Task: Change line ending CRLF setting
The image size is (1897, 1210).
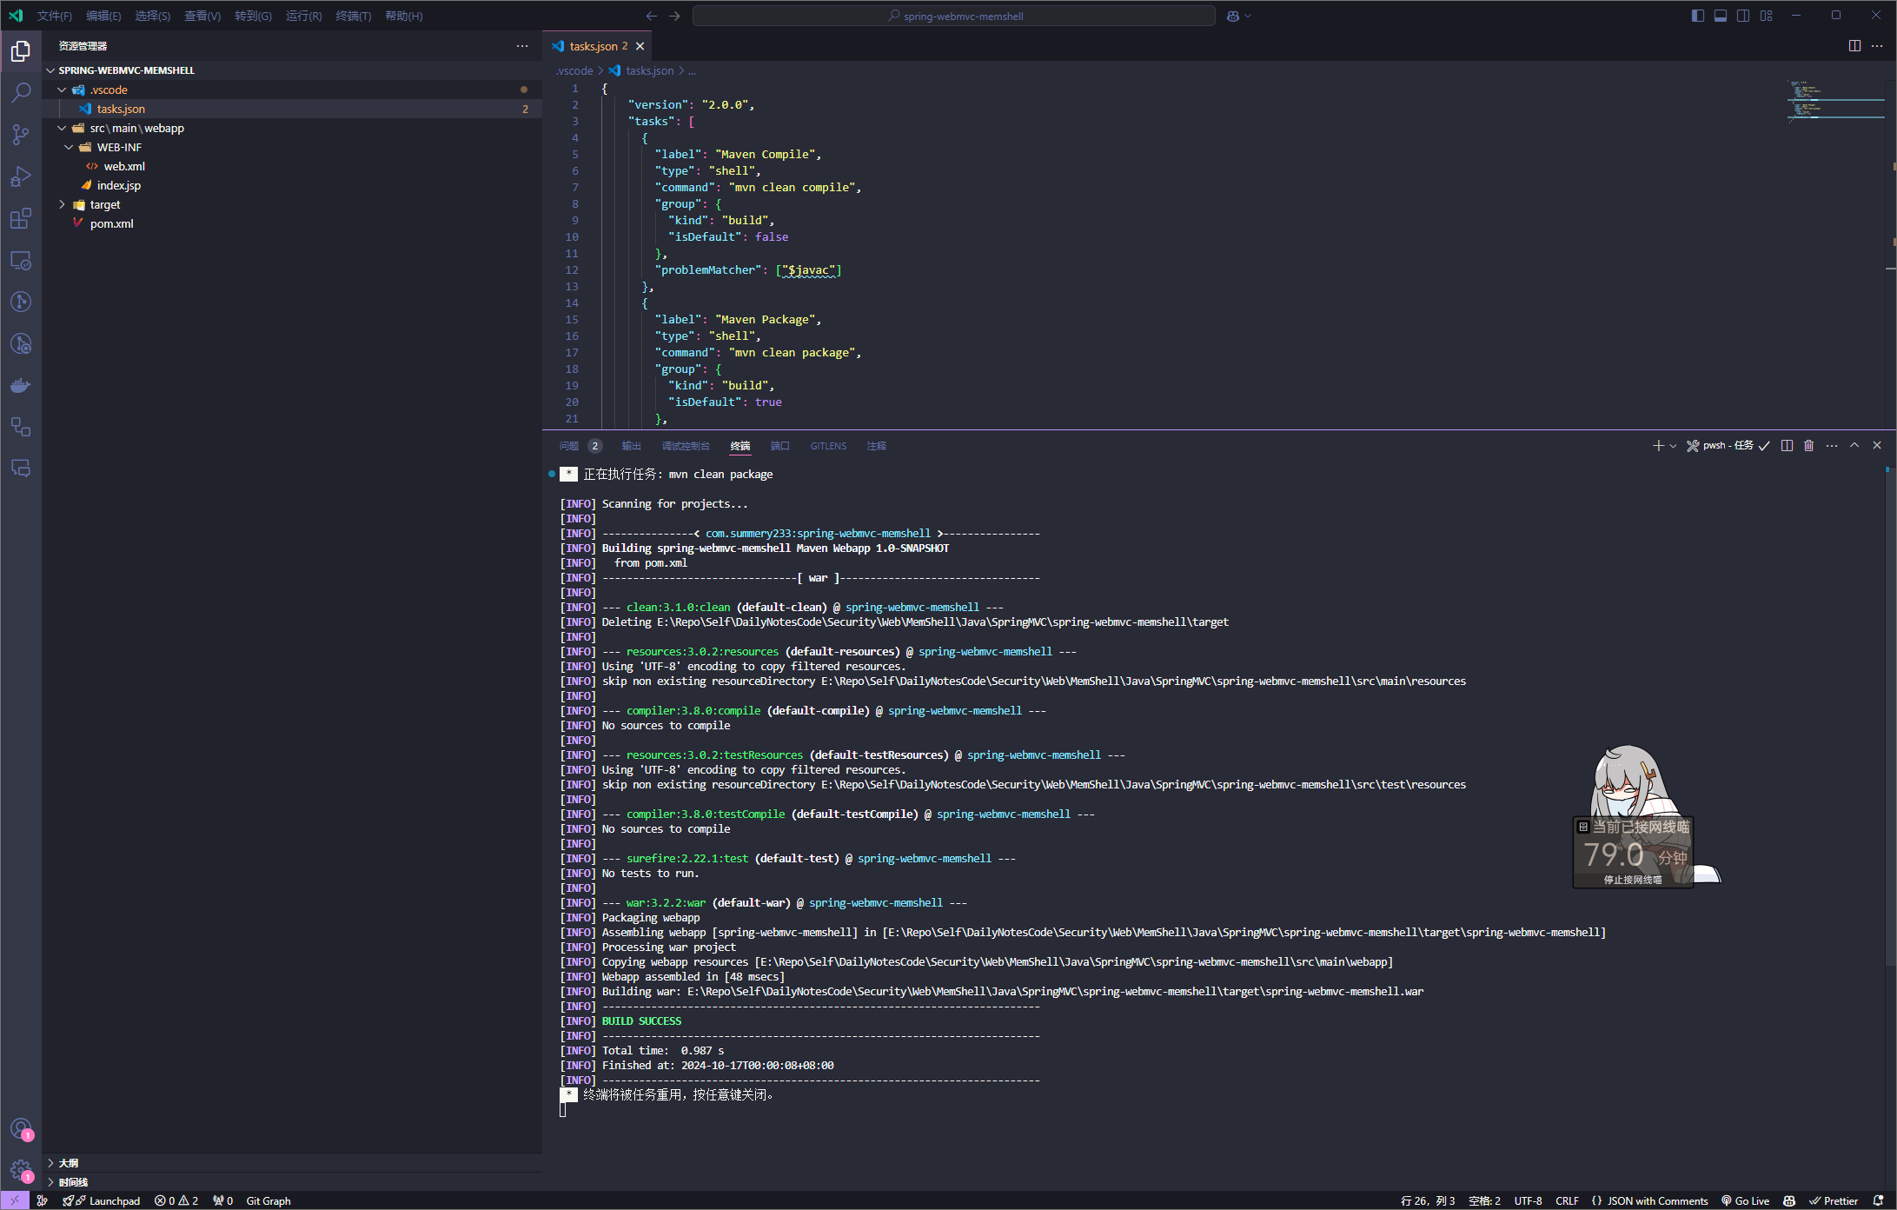Action: pyautogui.click(x=1567, y=1200)
